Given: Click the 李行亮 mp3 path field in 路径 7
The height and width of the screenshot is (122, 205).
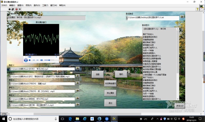Looking at the screenshot, I should pos(43,105).
